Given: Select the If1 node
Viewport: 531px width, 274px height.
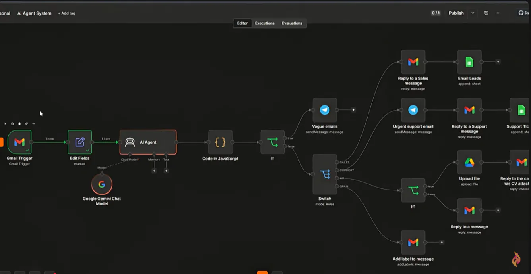Looking at the screenshot, I should coord(413,190).
